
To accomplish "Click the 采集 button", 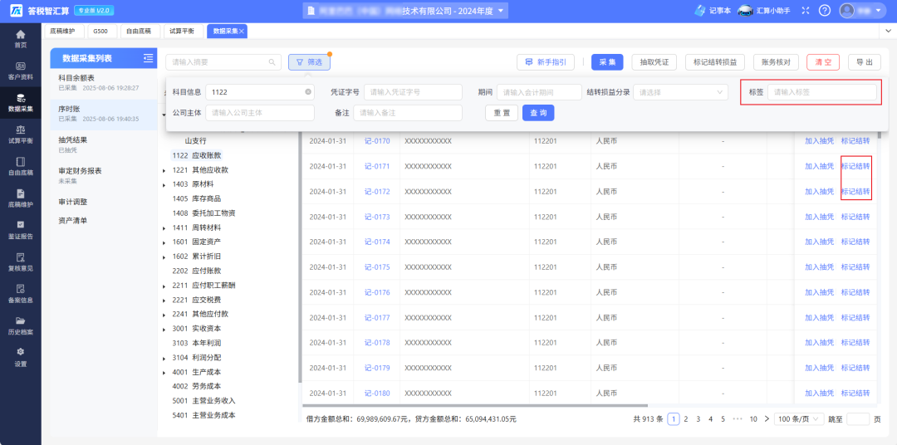I will pyautogui.click(x=607, y=61).
